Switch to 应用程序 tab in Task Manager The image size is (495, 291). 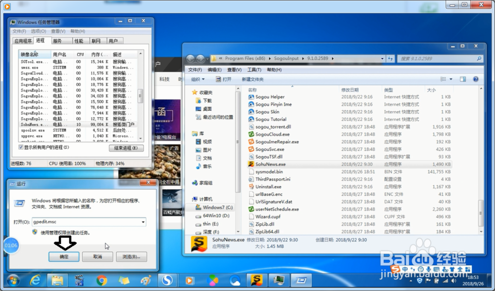(x=23, y=41)
